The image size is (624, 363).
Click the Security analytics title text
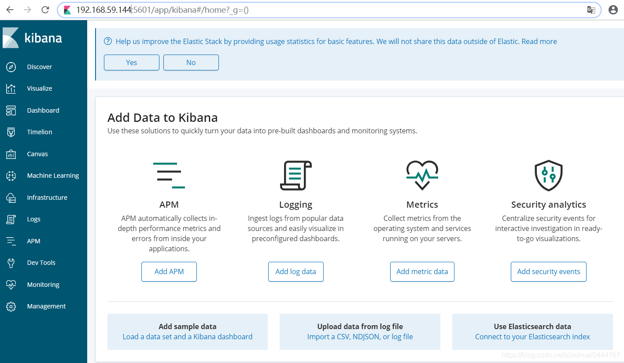point(548,205)
